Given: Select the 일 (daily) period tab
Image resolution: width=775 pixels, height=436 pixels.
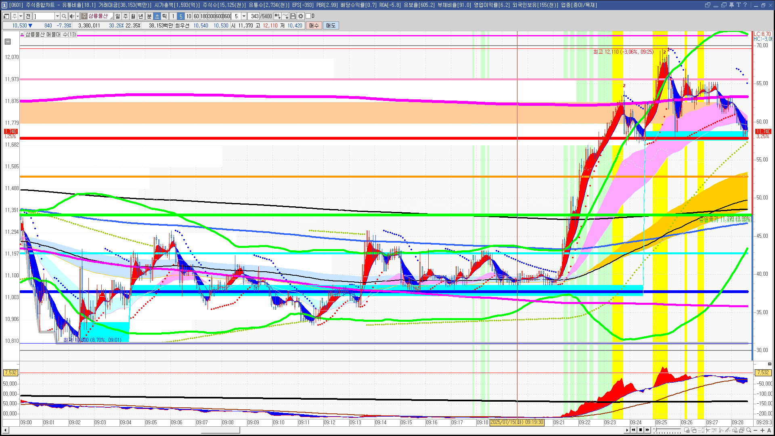Looking at the screenshot, I should [x=117, y=16].
